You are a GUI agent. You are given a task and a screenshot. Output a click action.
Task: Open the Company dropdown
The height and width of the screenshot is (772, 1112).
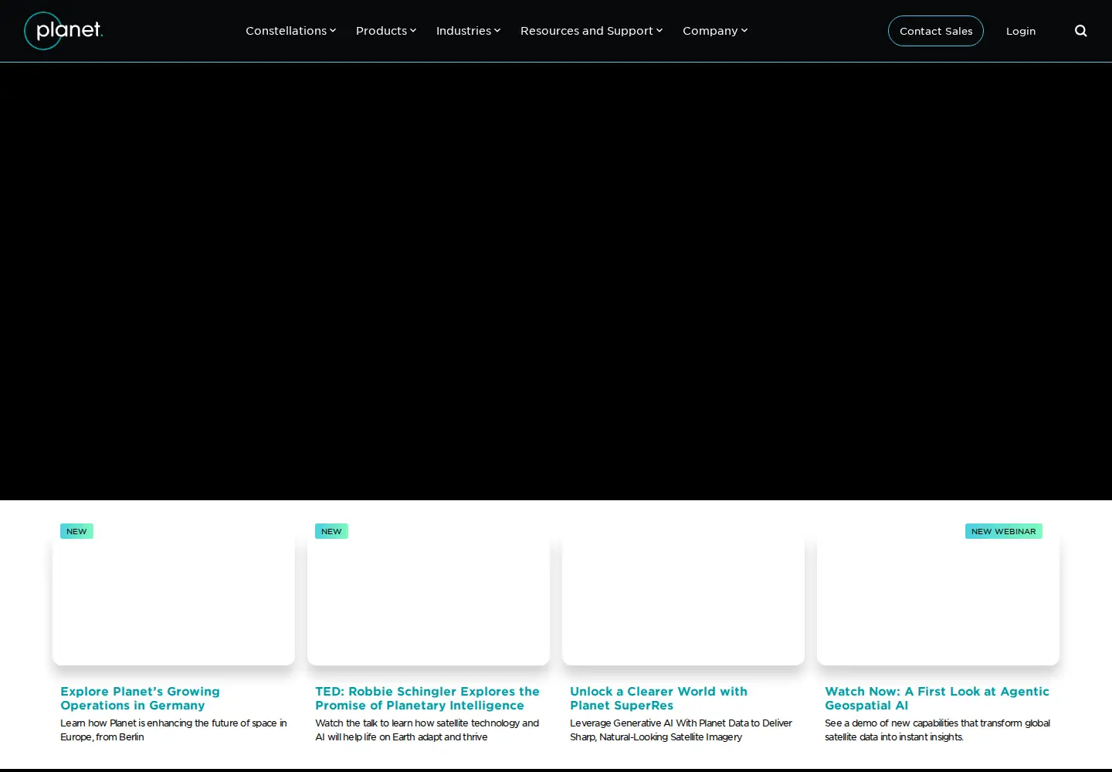point(715,31)
